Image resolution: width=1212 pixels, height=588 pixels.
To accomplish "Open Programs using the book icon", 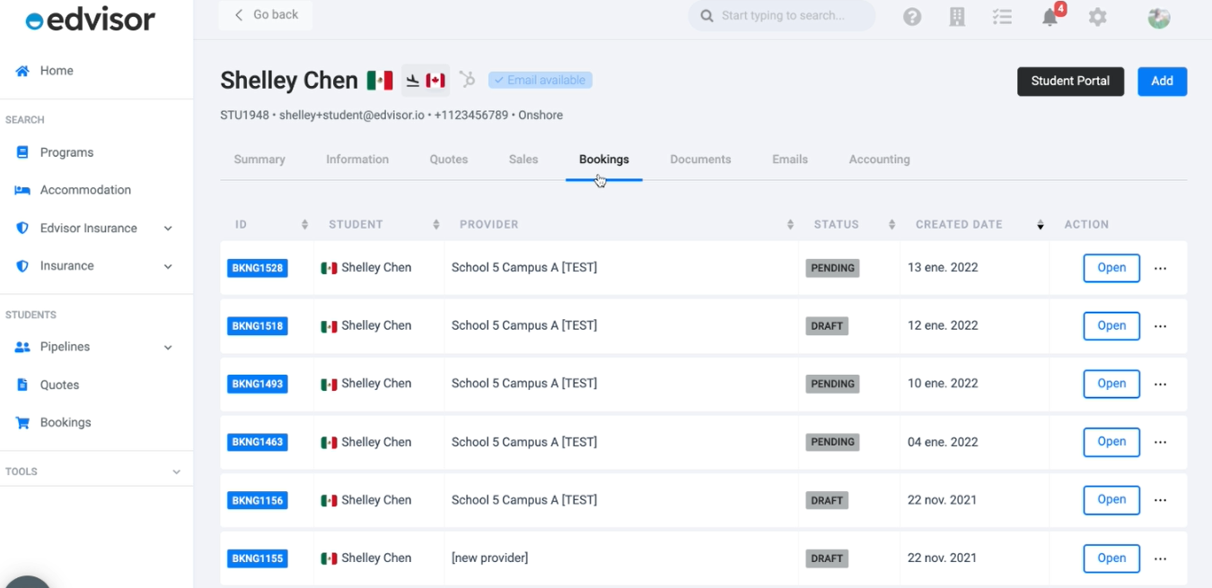I will (22, 152).
